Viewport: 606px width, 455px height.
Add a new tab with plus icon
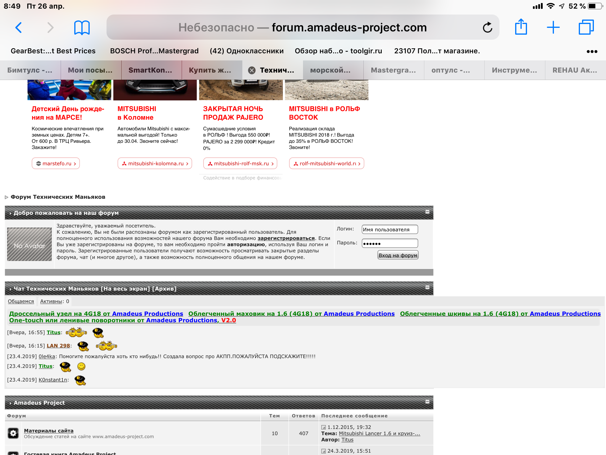[x=553, y=27]
